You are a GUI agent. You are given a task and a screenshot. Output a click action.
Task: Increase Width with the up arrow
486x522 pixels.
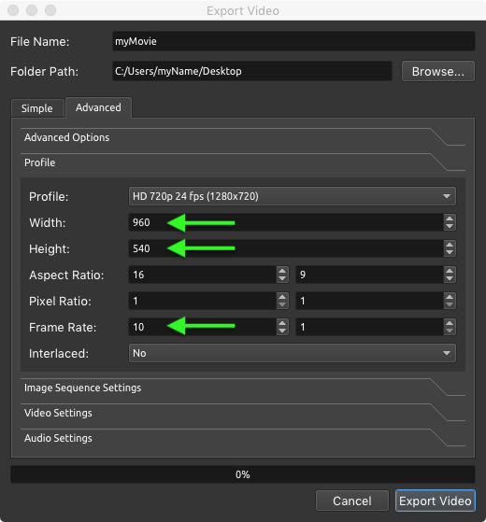(450, 219)
